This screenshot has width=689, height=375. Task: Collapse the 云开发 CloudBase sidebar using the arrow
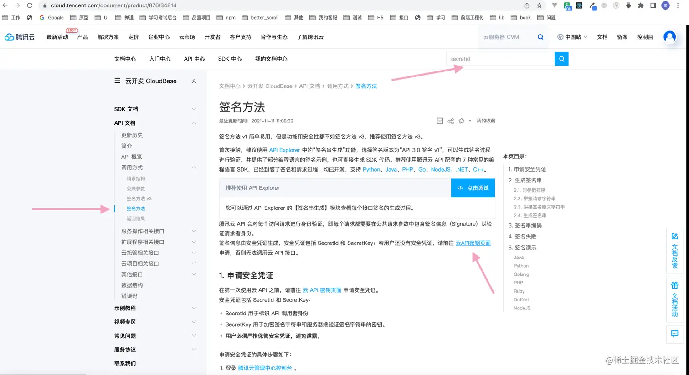coord(194,81)
